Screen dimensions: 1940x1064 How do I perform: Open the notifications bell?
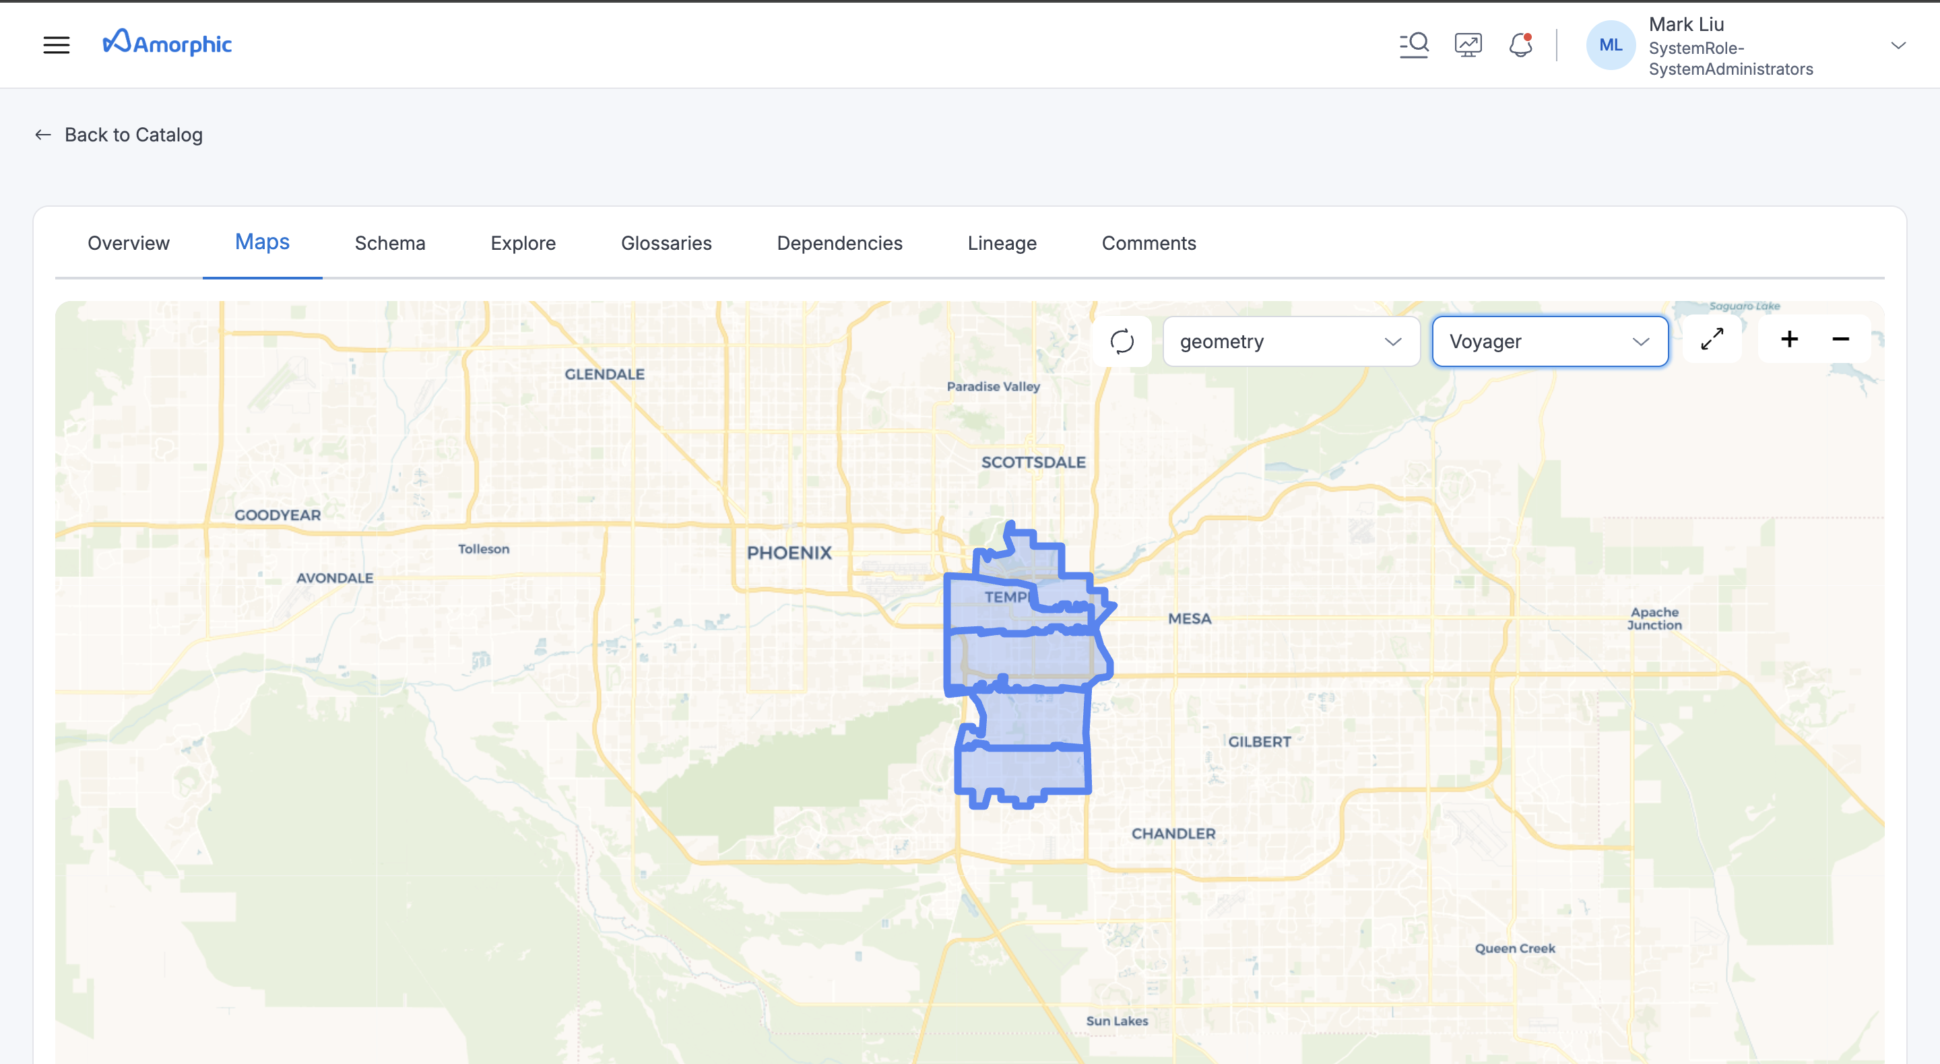(1520, 45)
